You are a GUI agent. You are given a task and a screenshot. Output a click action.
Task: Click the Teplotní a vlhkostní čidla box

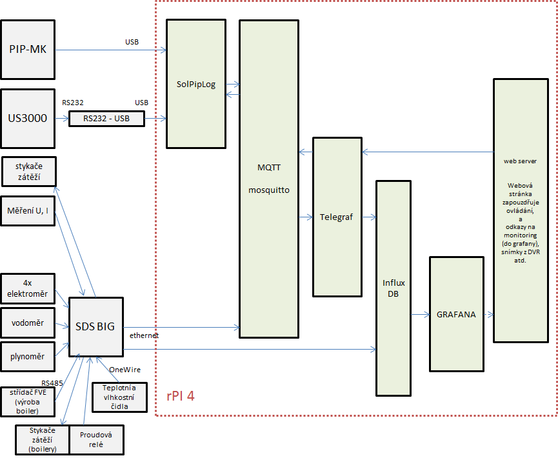(119, 397)
